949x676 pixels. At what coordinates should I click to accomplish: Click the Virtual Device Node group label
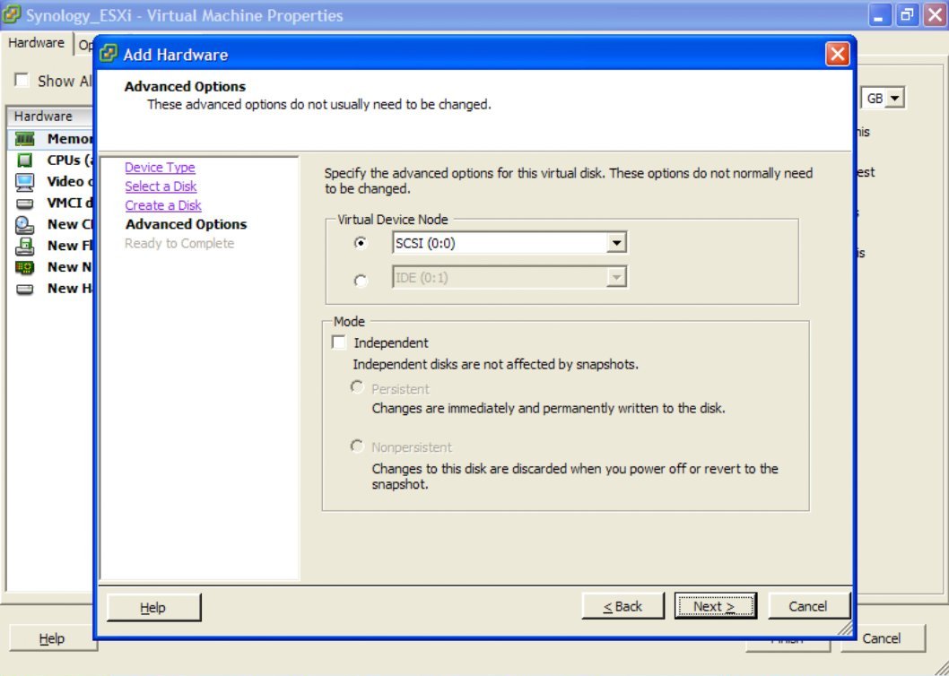(392, 220)
